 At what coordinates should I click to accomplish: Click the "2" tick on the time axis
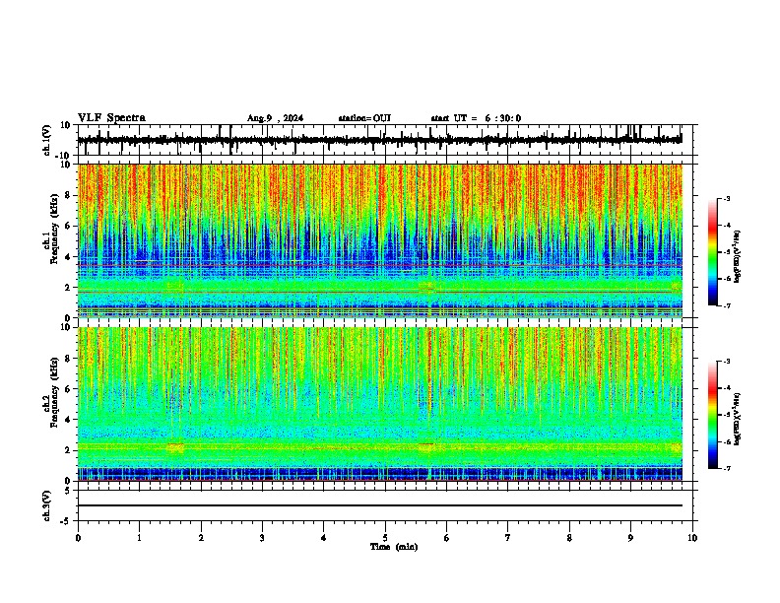click(201, 538)
